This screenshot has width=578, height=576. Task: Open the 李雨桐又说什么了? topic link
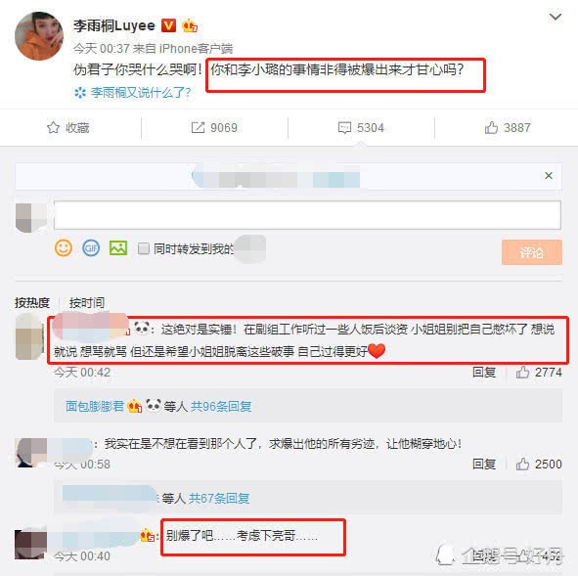pyautogui.click(x=141, y=93)
